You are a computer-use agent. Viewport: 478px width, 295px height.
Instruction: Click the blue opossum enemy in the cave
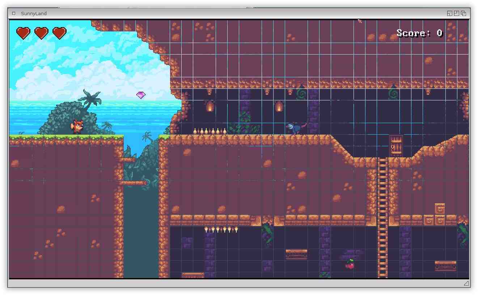click(297, 127)
